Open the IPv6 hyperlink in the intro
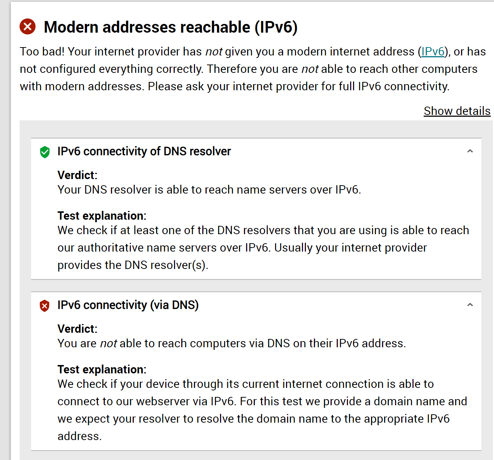 [x=433, y=51]
